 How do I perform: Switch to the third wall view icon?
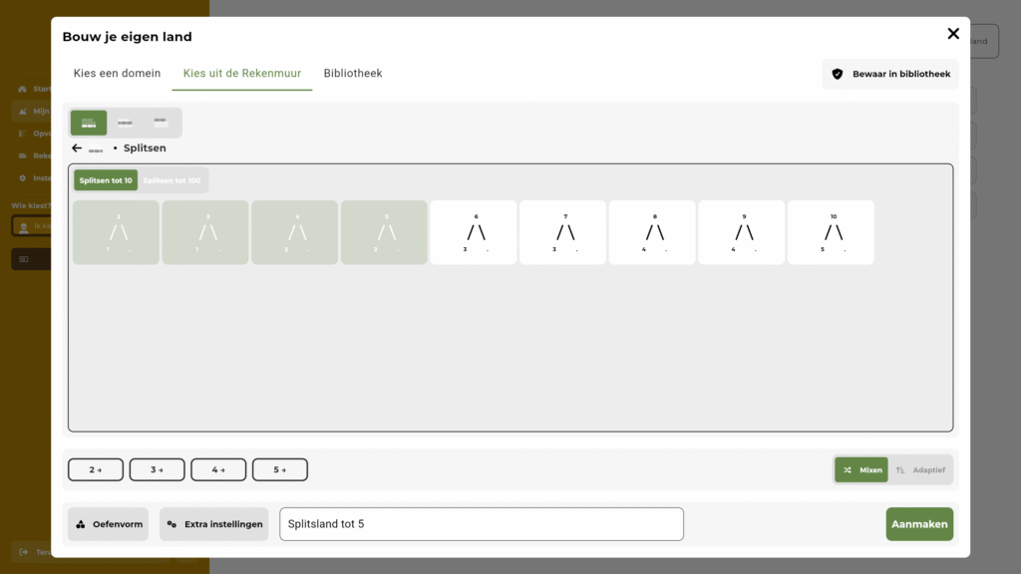pyautogui.click(x=161, y=123)
